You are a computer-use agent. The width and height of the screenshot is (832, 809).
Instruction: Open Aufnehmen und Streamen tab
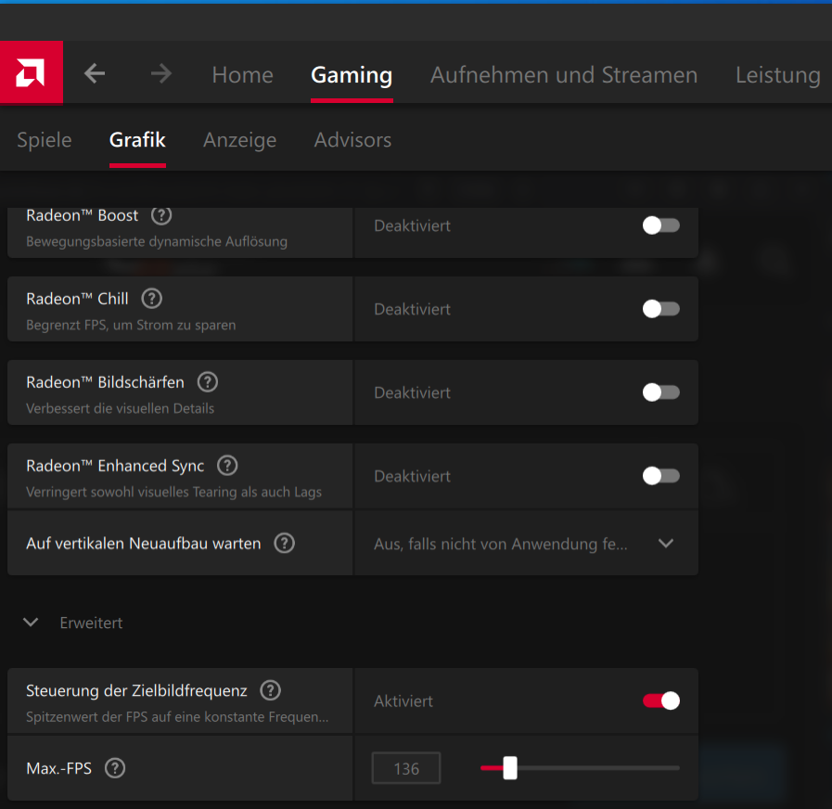[x=564, y=75]
